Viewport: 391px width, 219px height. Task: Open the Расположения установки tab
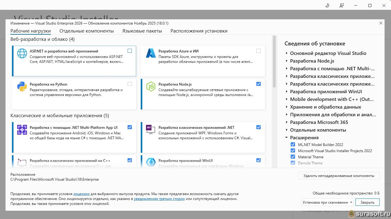[x=199, y=31]
